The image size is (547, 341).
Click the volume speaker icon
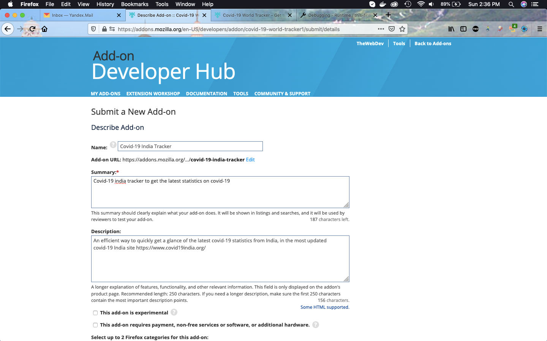click(432, 4)
